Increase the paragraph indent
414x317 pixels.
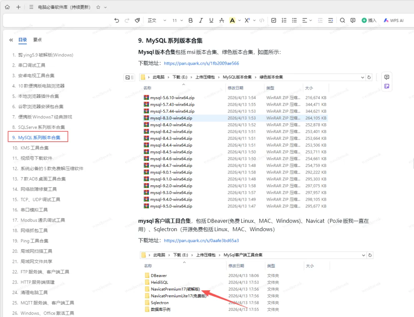[330, 20]
